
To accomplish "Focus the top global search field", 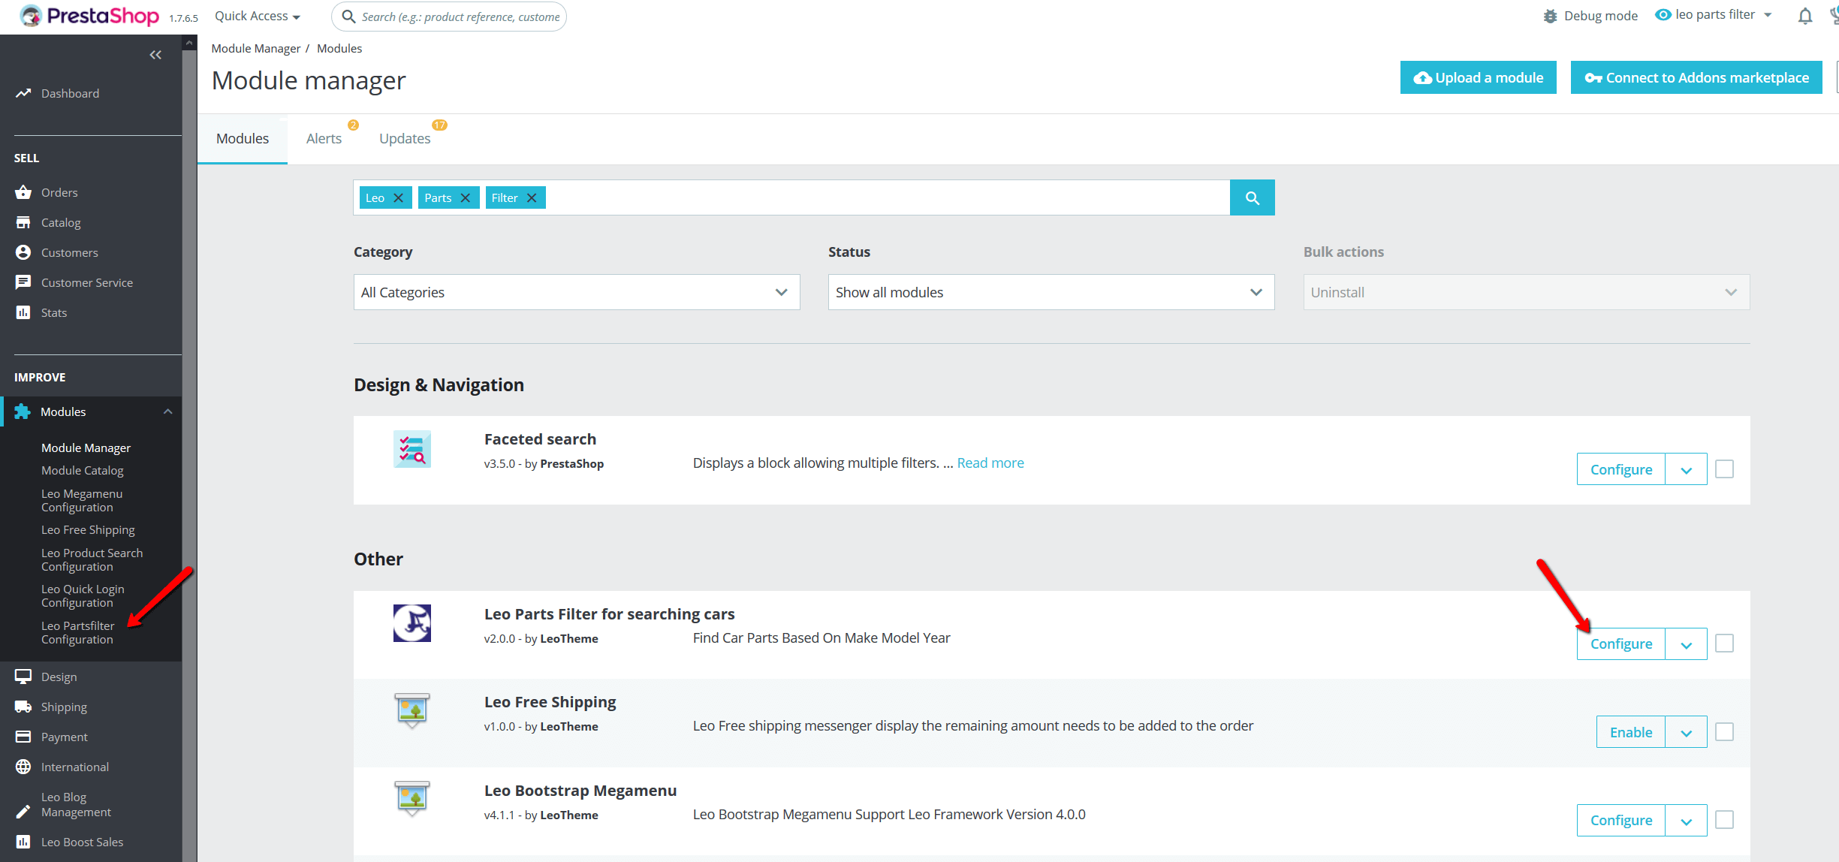I will pyautogui.click(x=449, y=17).
